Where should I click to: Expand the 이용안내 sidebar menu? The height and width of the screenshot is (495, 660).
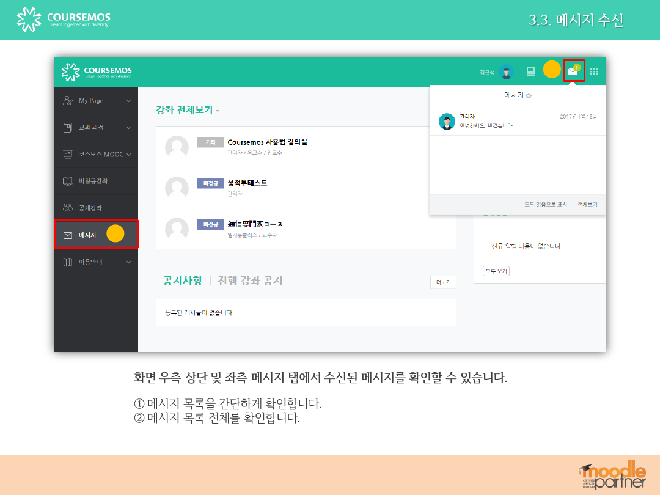(x=97, y=262)
